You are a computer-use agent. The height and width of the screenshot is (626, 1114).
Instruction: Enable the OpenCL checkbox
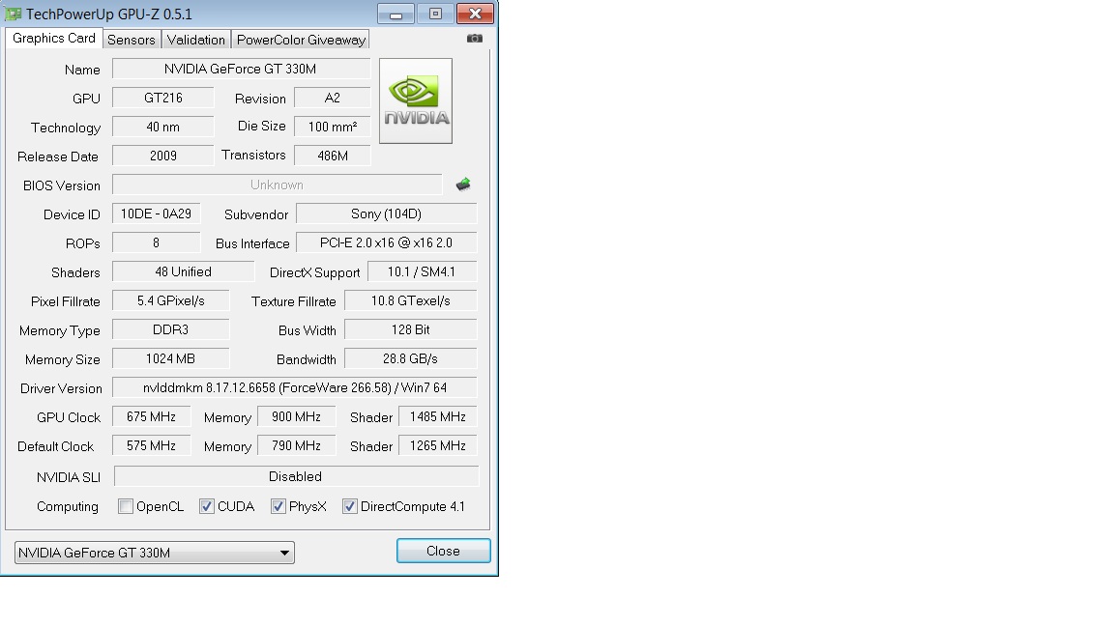tap(126, 506)
